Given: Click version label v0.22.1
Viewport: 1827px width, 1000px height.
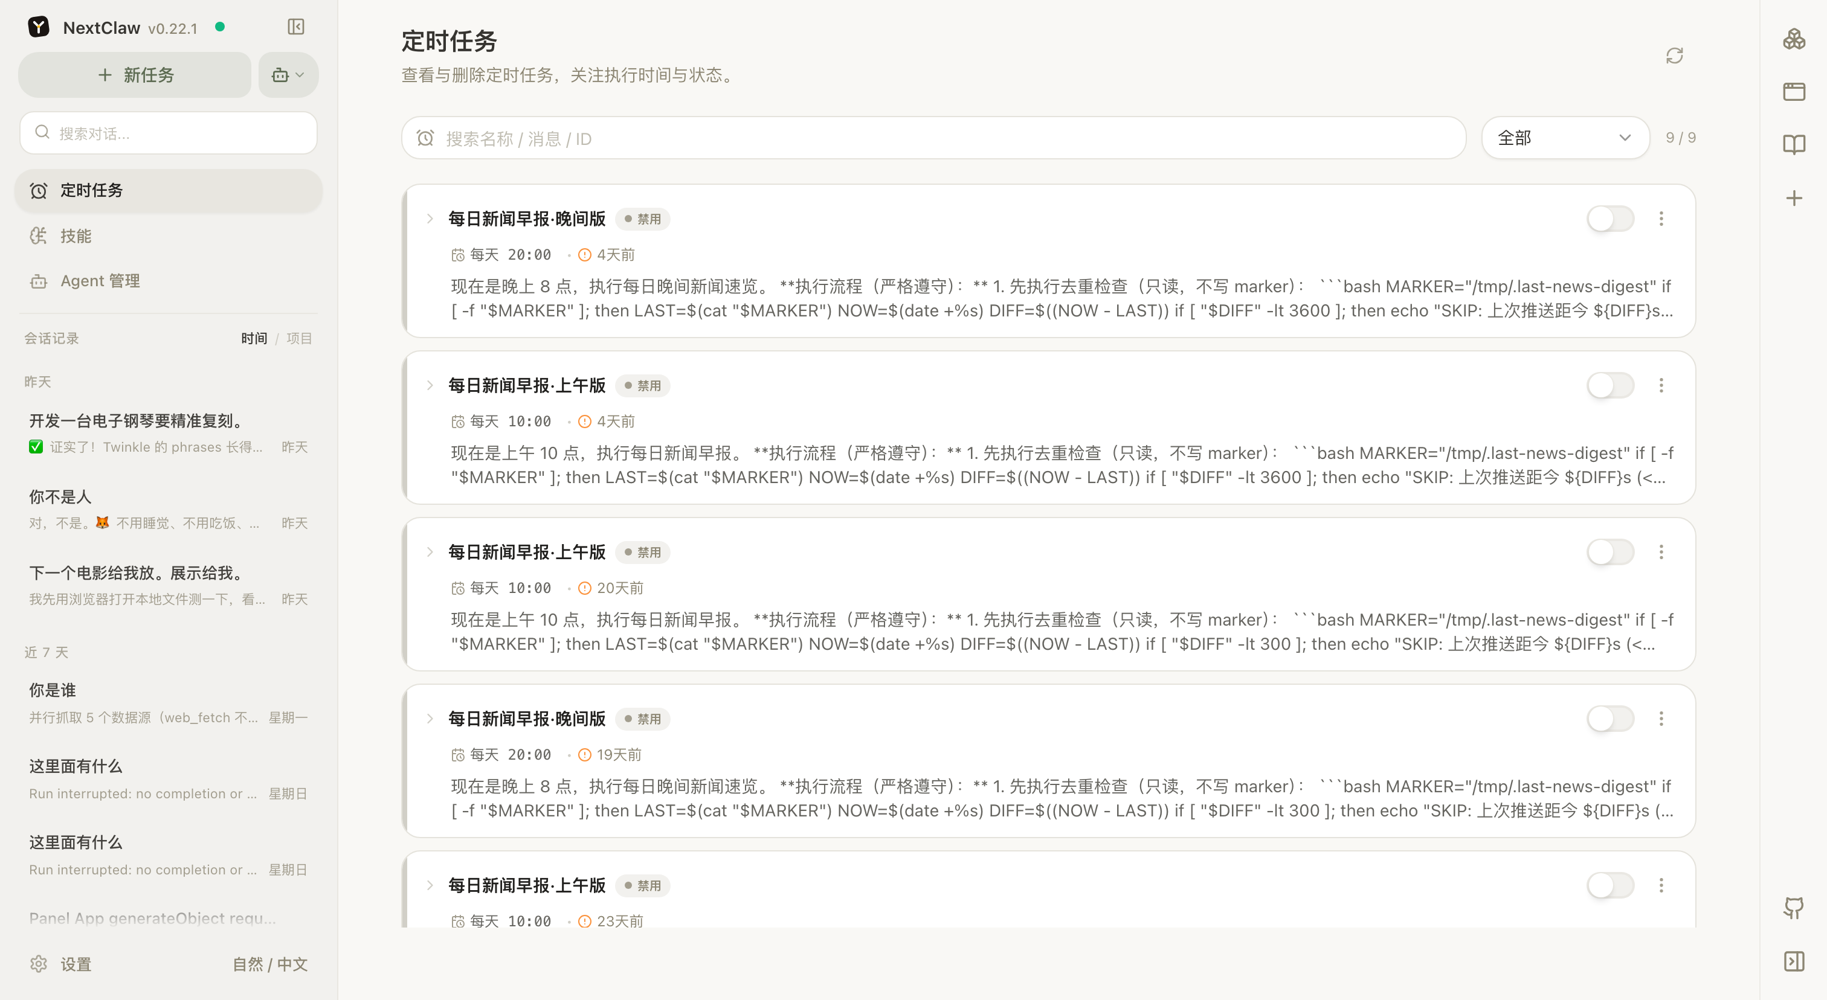Looking at the screenshot, I should tap(172, 28).
